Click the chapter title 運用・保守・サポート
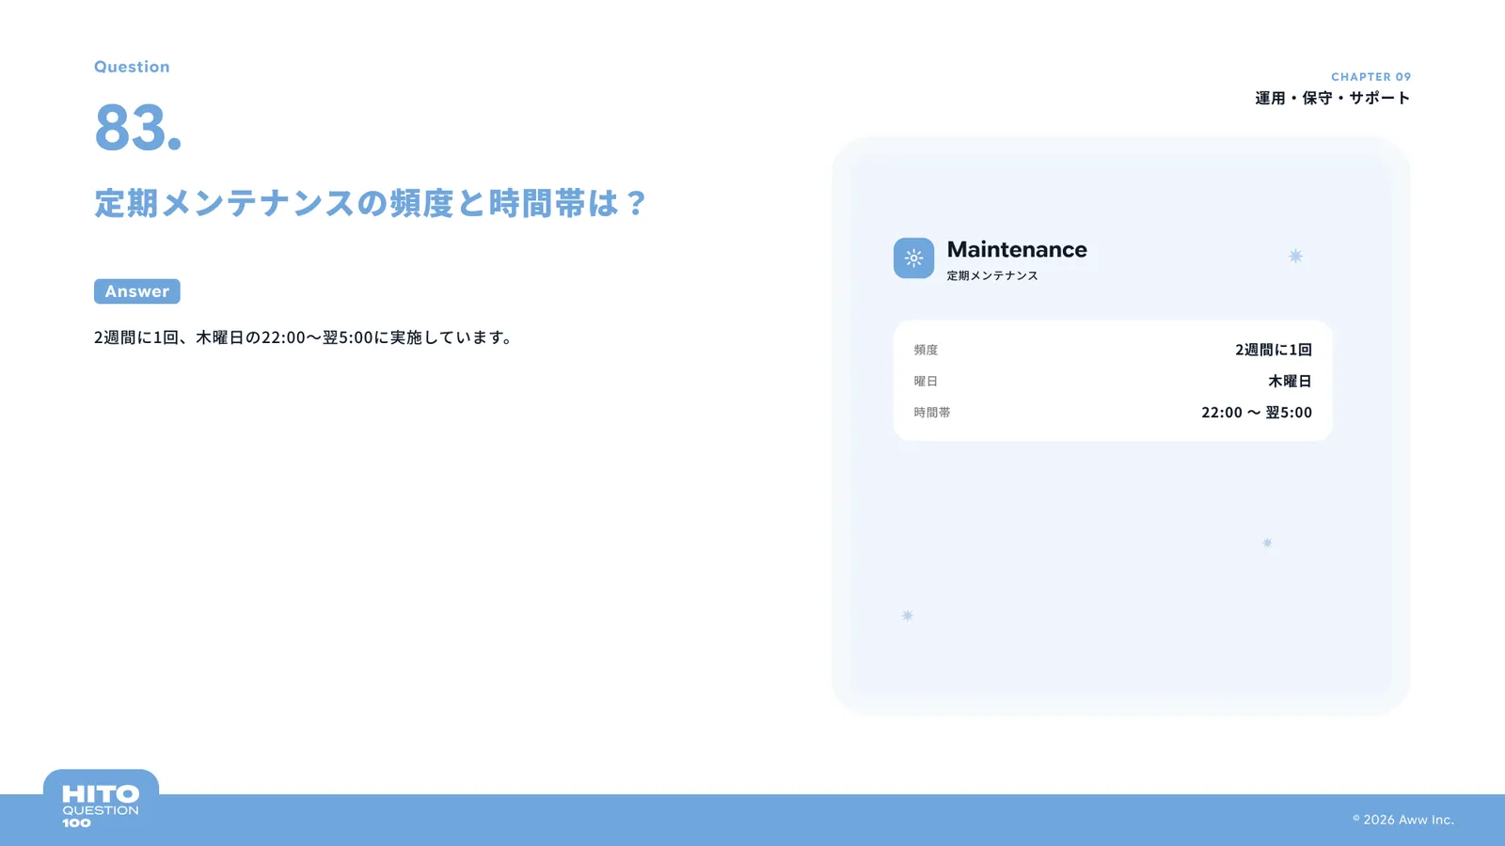This screenshot has height=846, width=1505. 1332,98
